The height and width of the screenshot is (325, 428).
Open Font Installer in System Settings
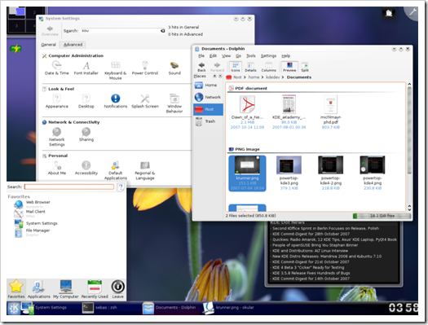point(86,68)
